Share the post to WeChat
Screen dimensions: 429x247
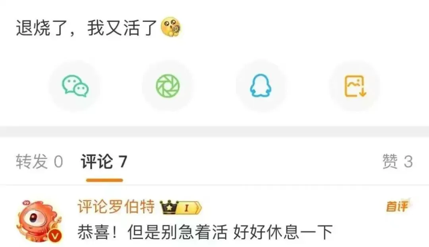coord(75,86)
